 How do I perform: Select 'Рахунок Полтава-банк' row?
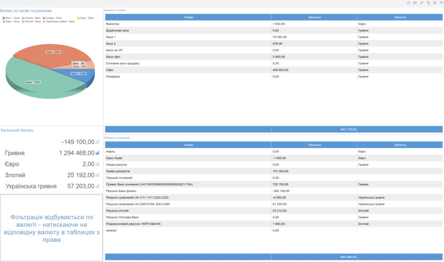(x=274, y=217)
